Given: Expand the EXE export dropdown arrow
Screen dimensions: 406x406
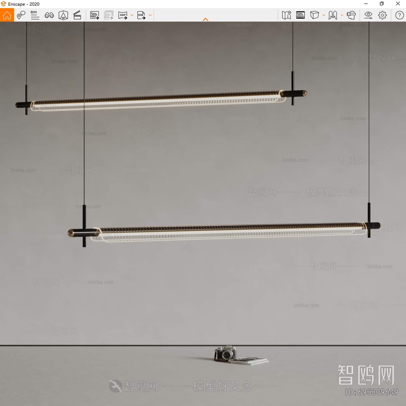Looking at the screenshot, I should [x=150, y=15].
